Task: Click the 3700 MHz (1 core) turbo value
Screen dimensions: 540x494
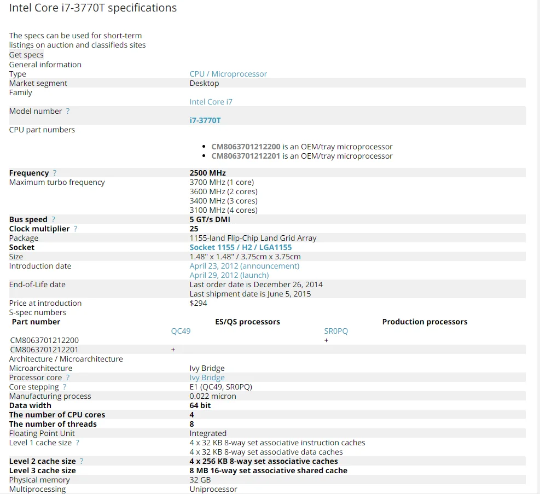Action: [x=222, y=182]
